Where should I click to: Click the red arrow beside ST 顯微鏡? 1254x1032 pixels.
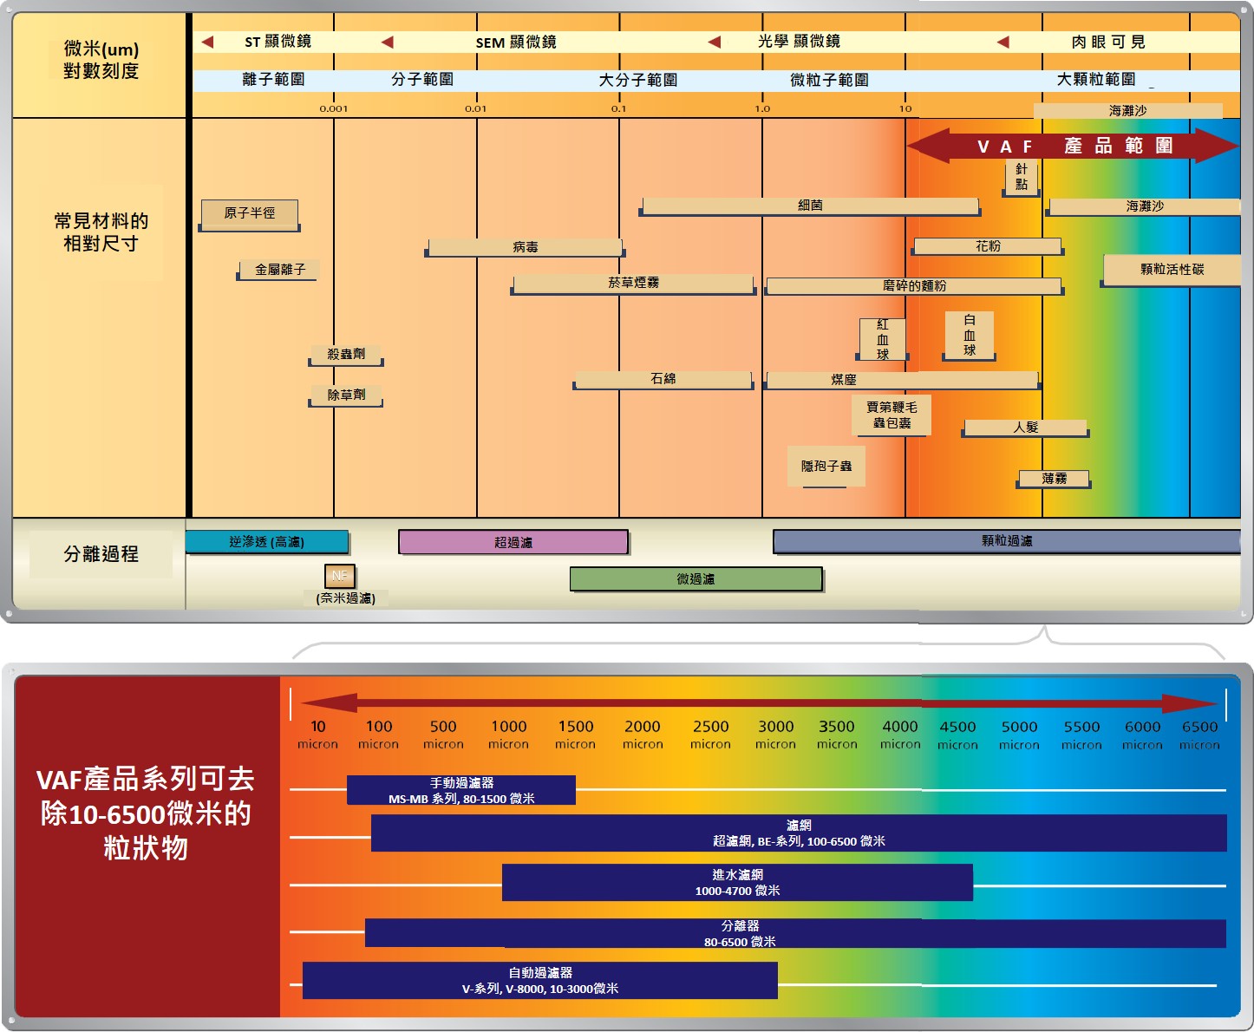click(207, 42)
